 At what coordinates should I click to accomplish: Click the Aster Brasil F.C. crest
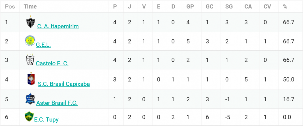click(30, 99)
